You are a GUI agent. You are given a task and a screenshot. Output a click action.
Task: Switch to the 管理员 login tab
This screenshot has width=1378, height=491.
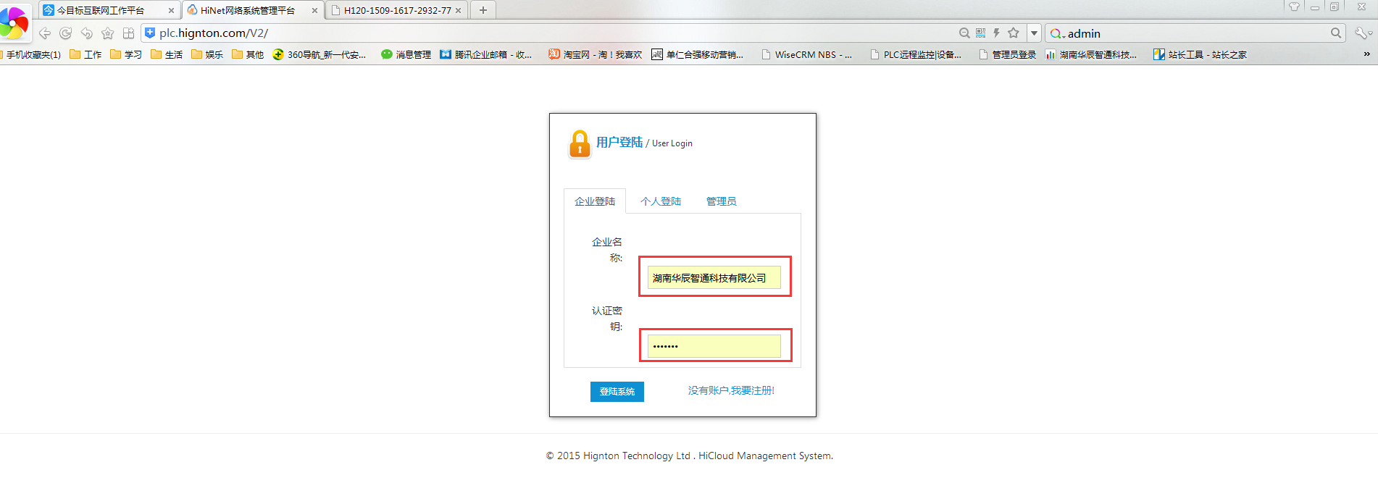click(x=721, y=201)
